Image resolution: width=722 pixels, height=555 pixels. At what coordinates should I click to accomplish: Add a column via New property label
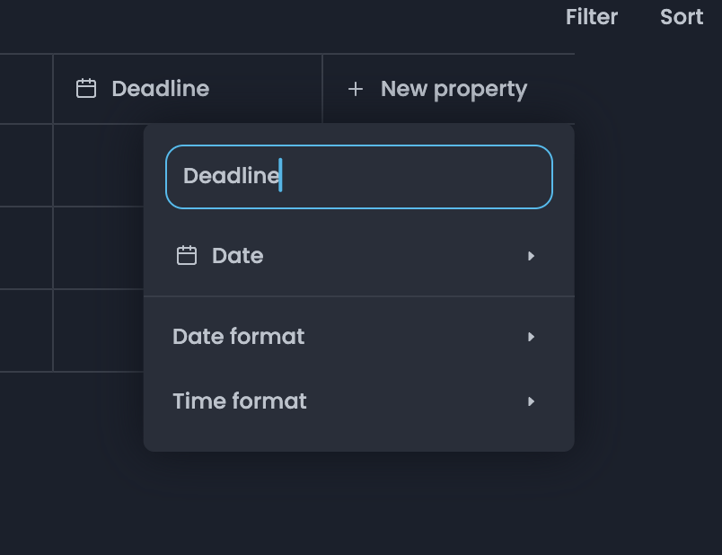click(x=453, y=89)
